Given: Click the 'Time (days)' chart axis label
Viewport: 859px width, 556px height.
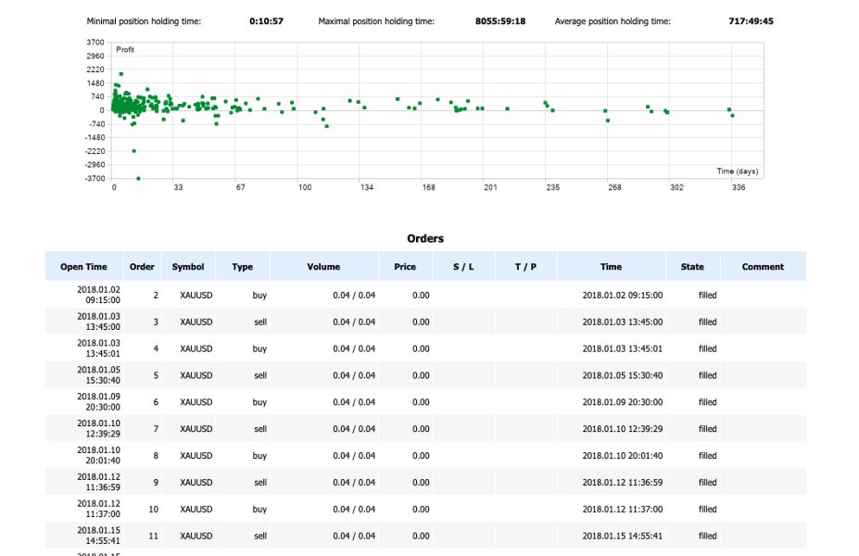Looking at the screenshot, I should (x=738, y=171).
